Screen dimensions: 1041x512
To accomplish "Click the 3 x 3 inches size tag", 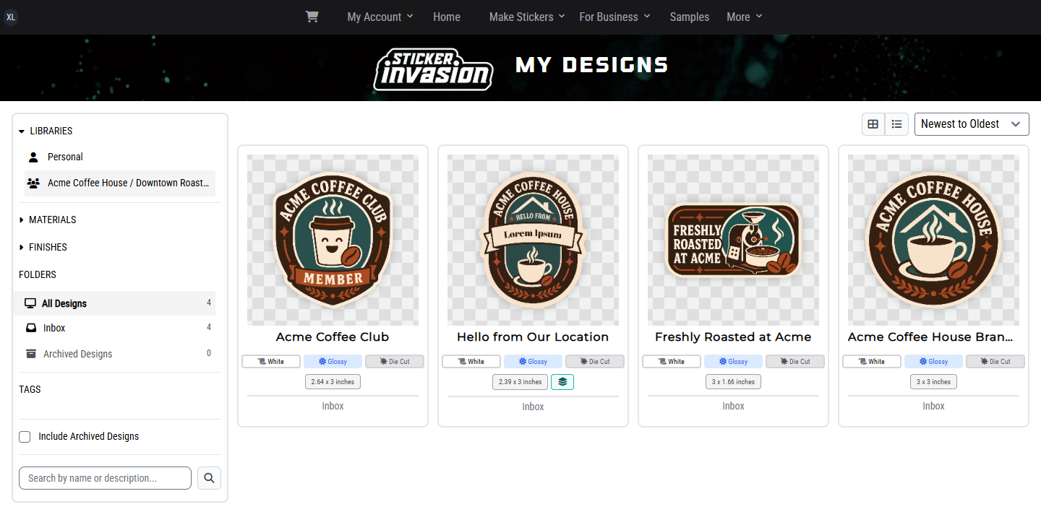I will click(x=933, y=381).
